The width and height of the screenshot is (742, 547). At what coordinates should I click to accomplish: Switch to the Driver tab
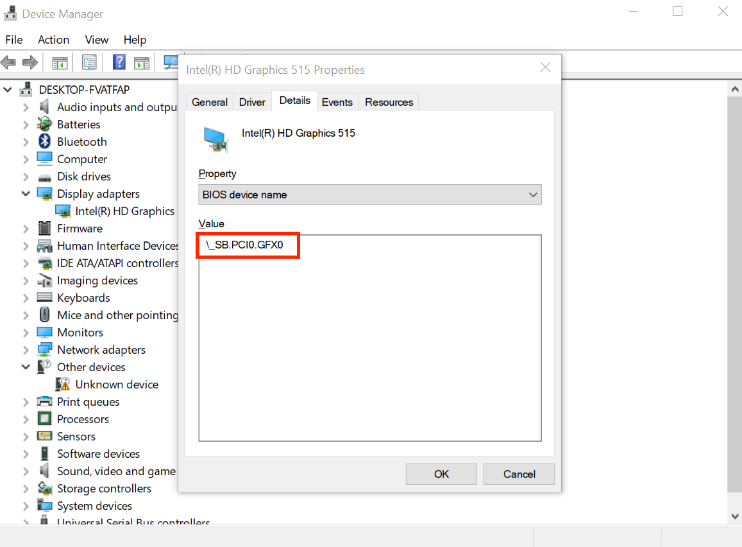coord(252,102)
